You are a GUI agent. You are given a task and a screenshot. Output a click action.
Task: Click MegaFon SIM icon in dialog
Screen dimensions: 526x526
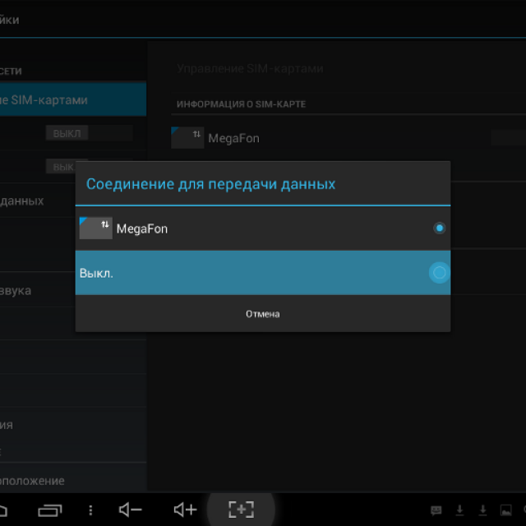point(95,228)
